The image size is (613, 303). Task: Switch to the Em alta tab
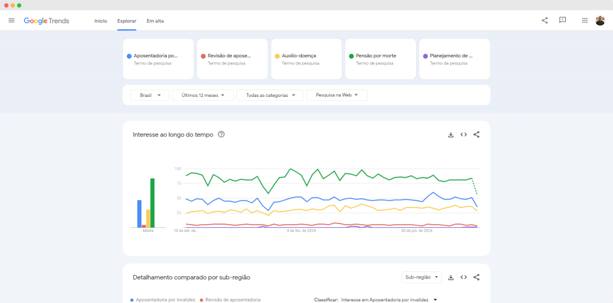[155, 21]
